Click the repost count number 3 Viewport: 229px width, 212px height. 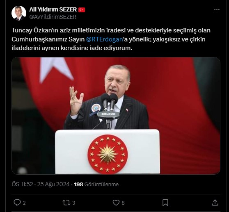73,203
